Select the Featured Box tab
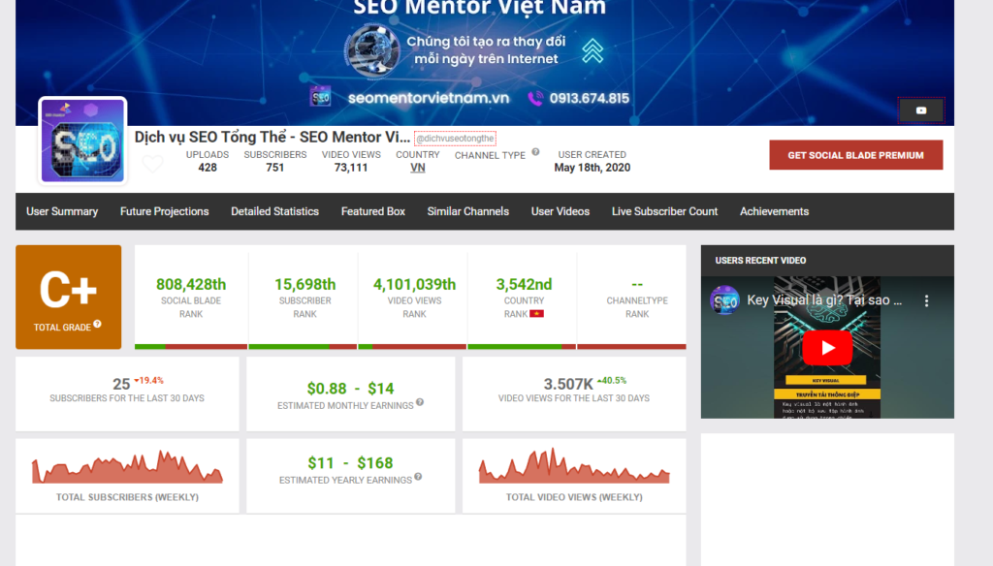993x566 pixels. click(373, 211)
